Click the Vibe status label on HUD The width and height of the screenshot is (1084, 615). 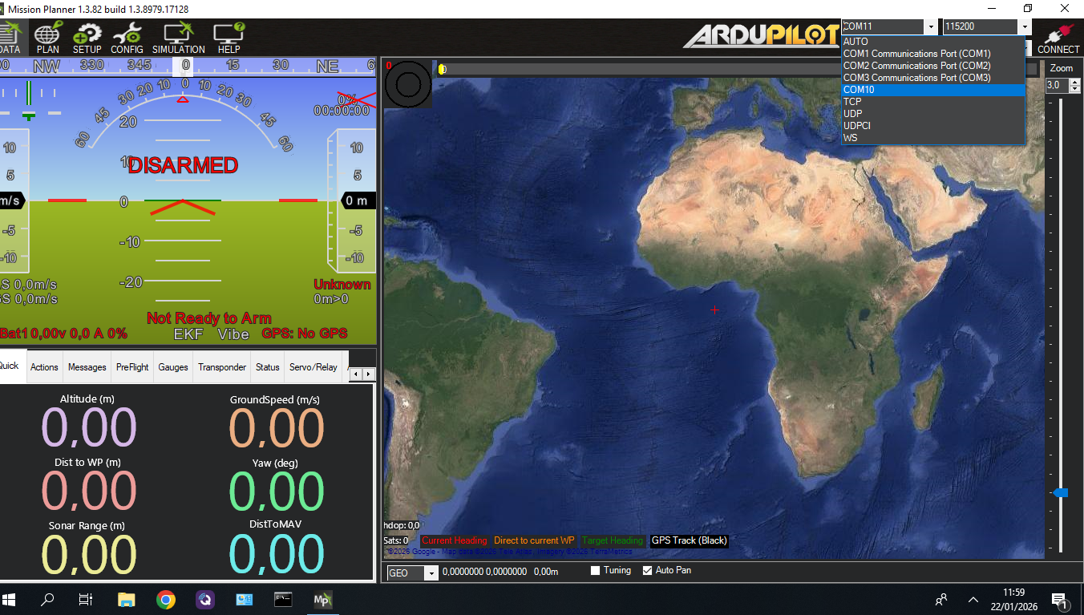[233, 334]
